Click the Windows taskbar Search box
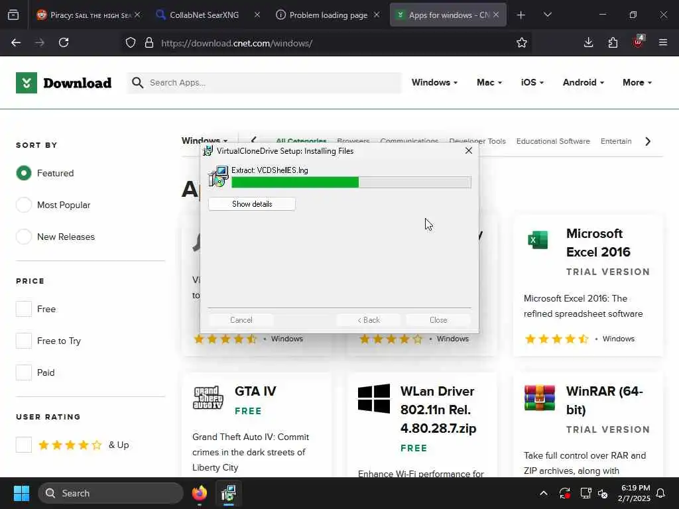 coord(111,493)
